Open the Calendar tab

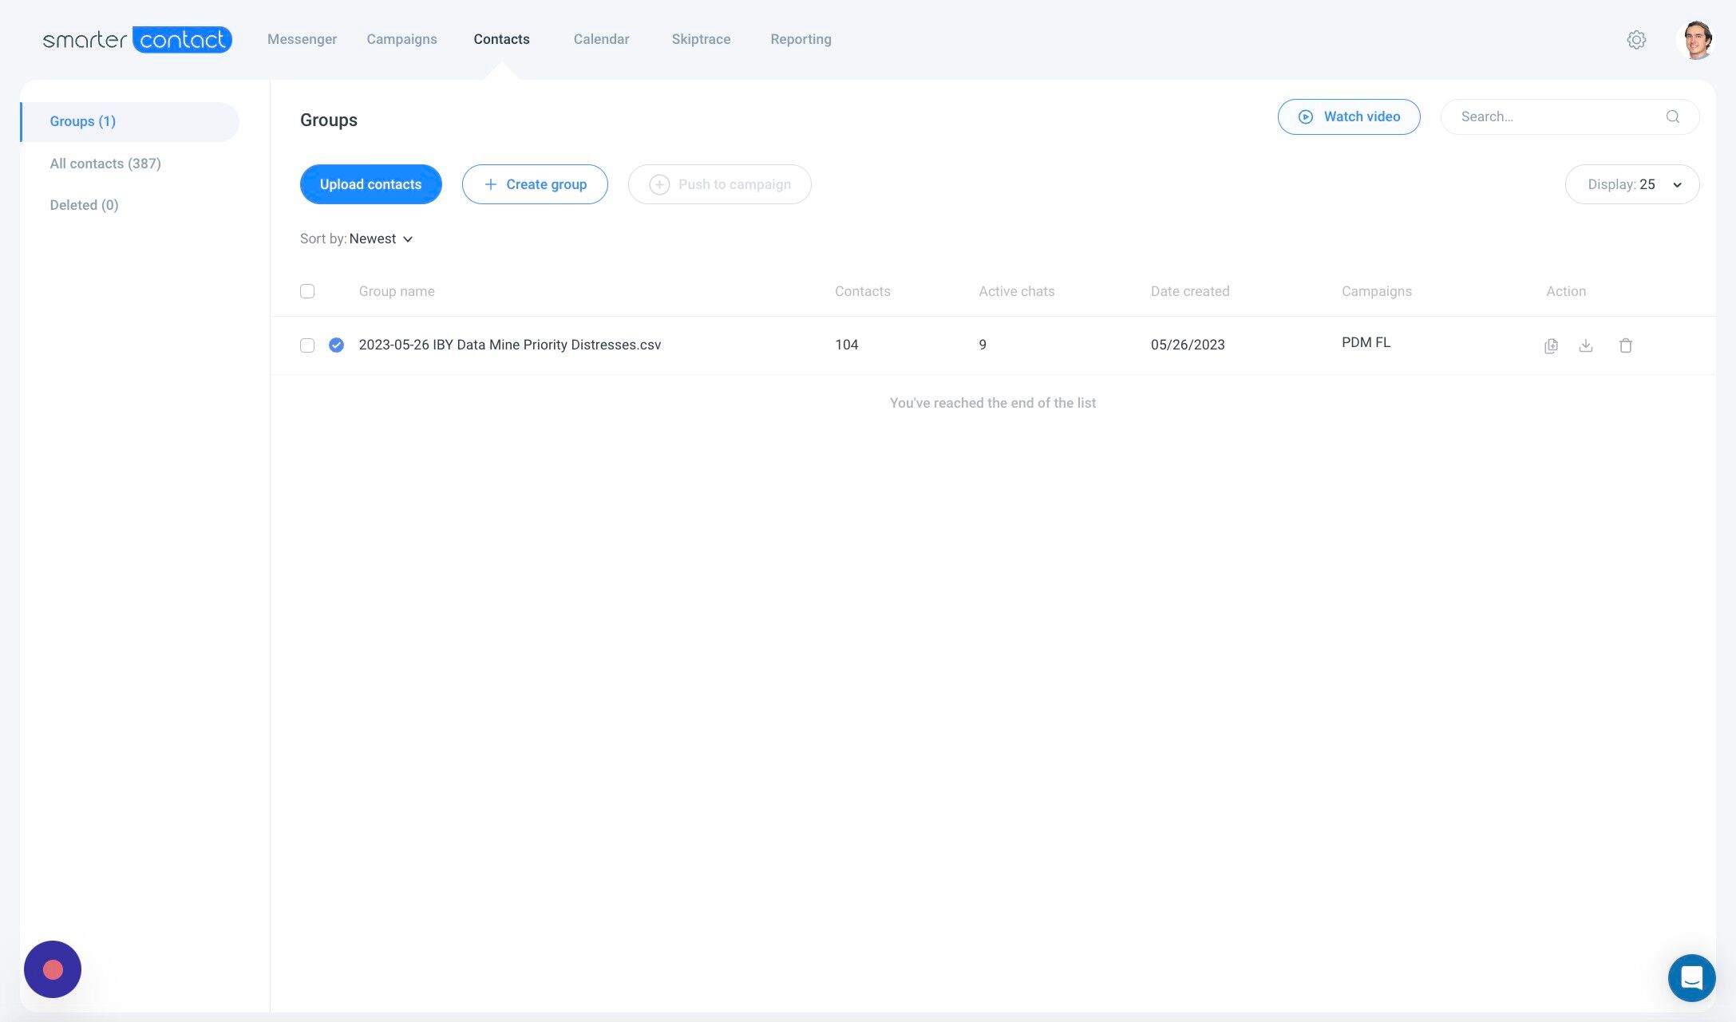click(601, 39)
